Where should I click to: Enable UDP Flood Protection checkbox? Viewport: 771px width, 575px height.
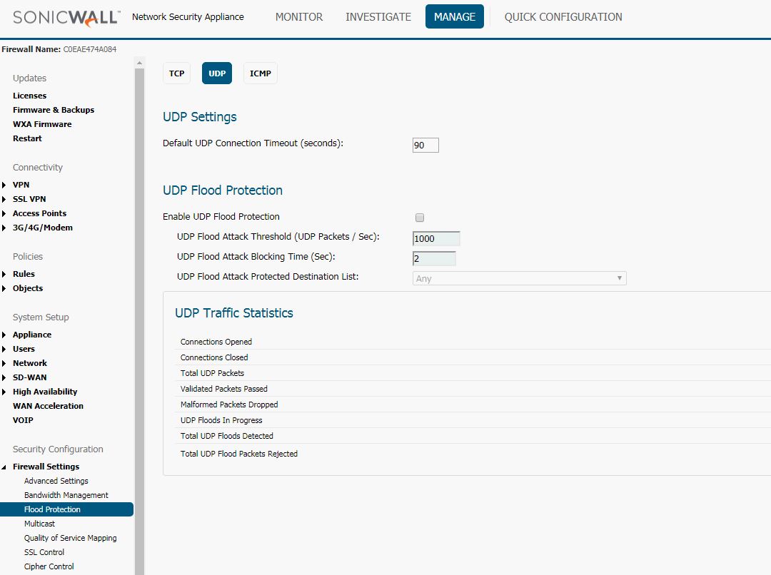click(420, 217)
